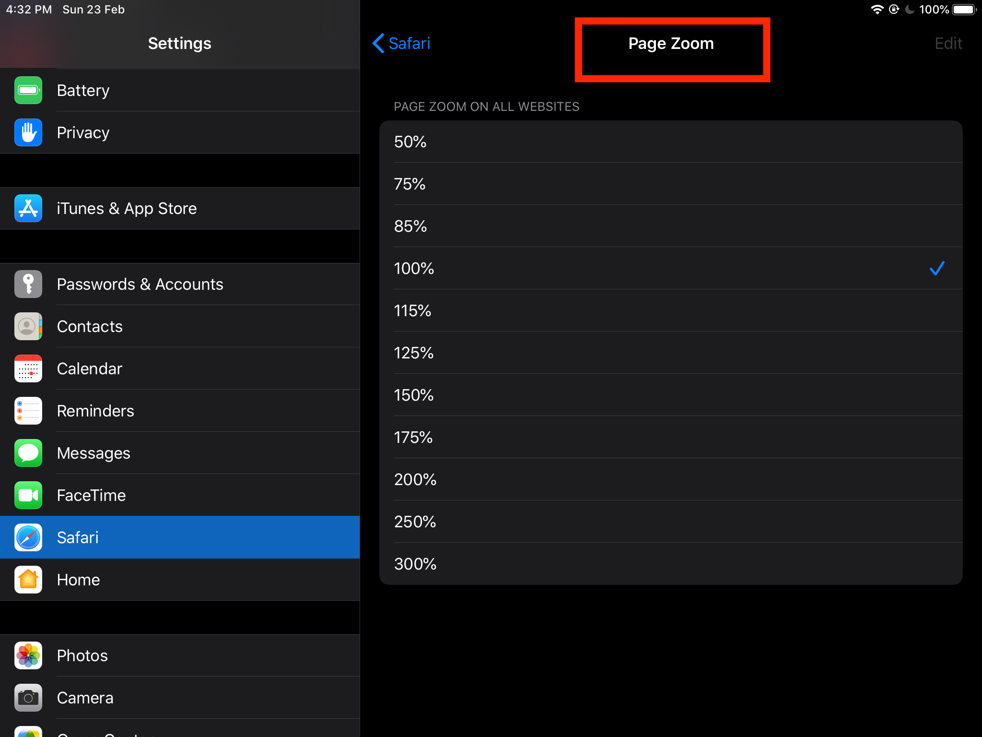Tap the Wi-Fi status icon
This screenshot has height=737, width=982.
tap(877, 10)
